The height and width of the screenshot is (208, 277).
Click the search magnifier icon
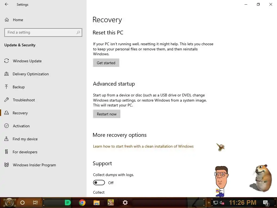coord(78,32)
